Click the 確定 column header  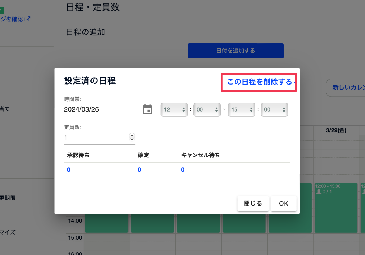(x=143, y=155)
